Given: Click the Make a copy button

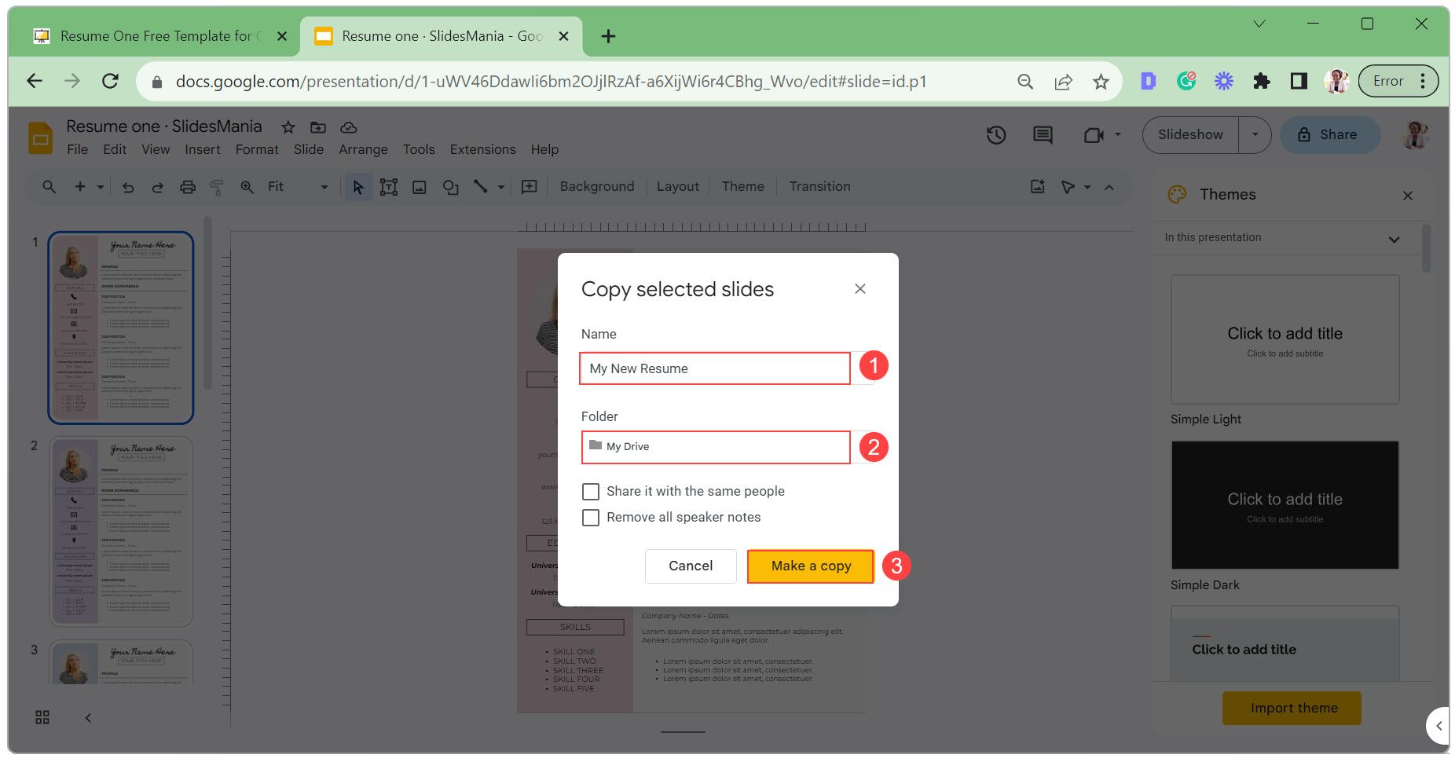Looking at the screenshot, I should coord(810,566).
